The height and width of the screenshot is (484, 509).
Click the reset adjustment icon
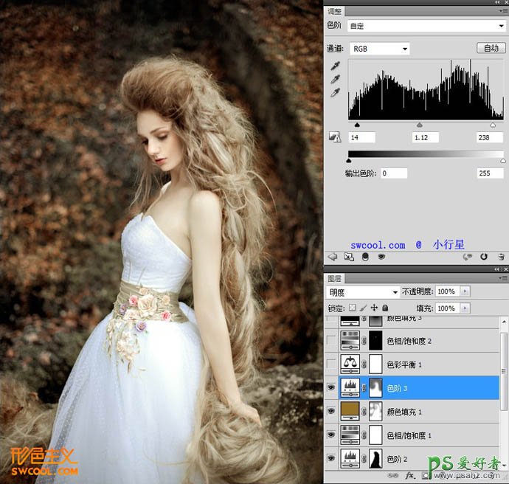(x=485, y=257)
